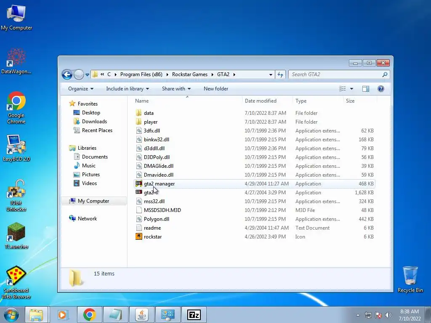
Task: Change view with the views icon
Action: pos(343,89)
